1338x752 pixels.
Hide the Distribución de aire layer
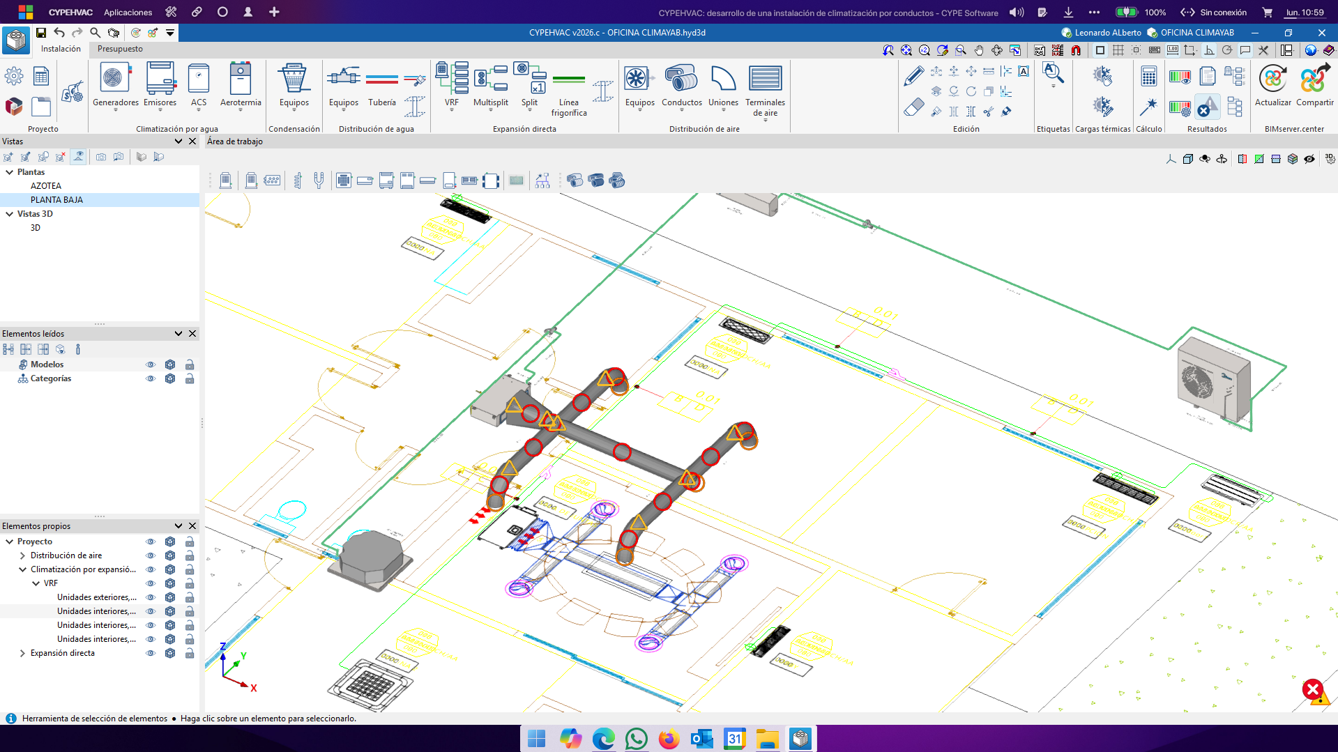click(x=150, y=555)
